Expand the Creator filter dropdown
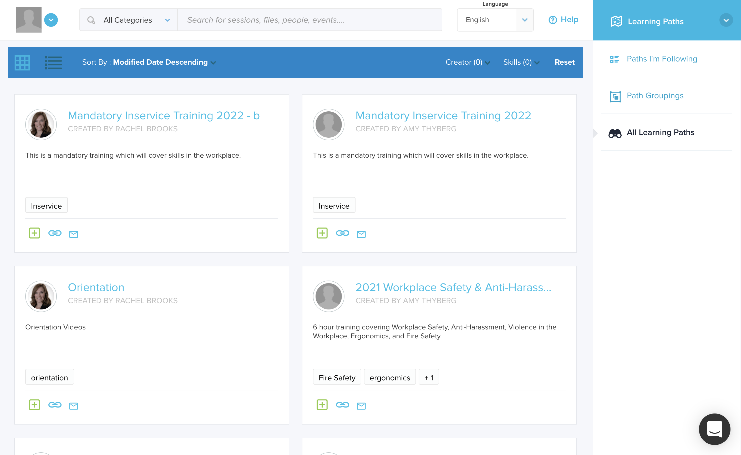The width and height of the screenshot is (741, 455). (x=467, y=62)
